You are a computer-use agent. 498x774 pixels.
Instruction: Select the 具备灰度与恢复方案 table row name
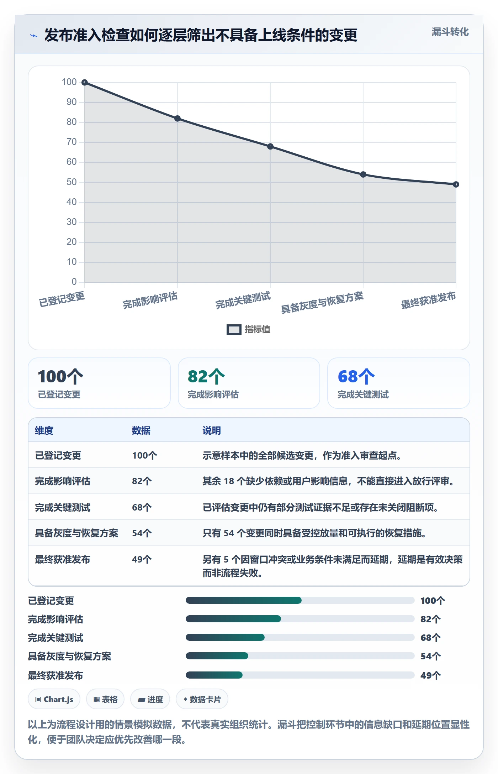pos(76,533)
